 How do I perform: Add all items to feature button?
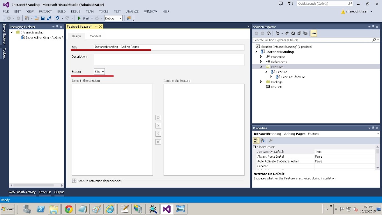[x=158, y=118]
